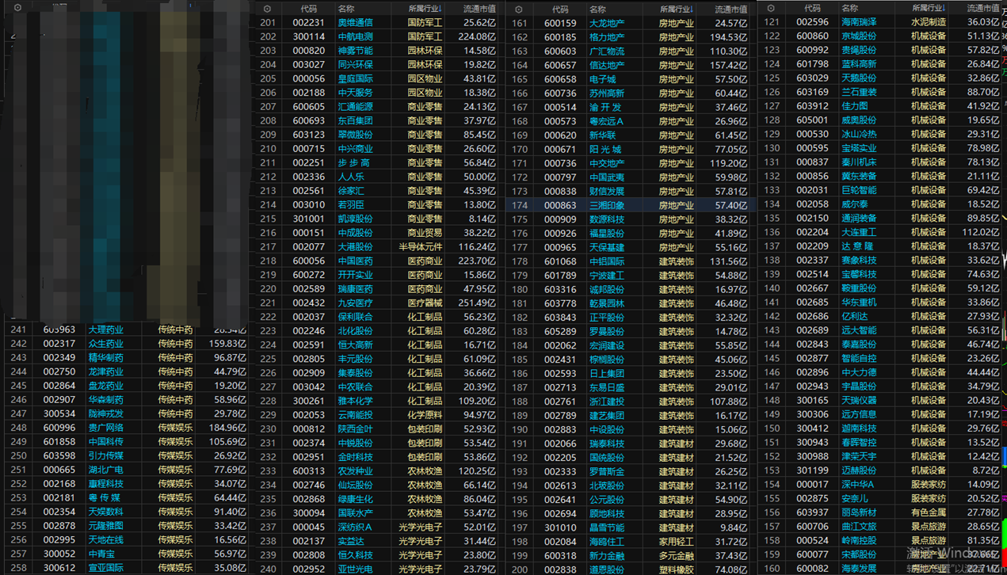Select stock 陕西金叶
Image resolution: width=1007 pixels, height=575 pixels.
click(x=355, y=428)
